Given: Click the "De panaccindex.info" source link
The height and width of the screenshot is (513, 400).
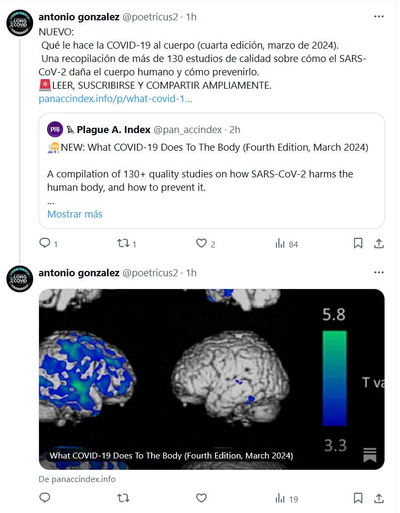Looking at the screenshot, I should coord(77,479).
